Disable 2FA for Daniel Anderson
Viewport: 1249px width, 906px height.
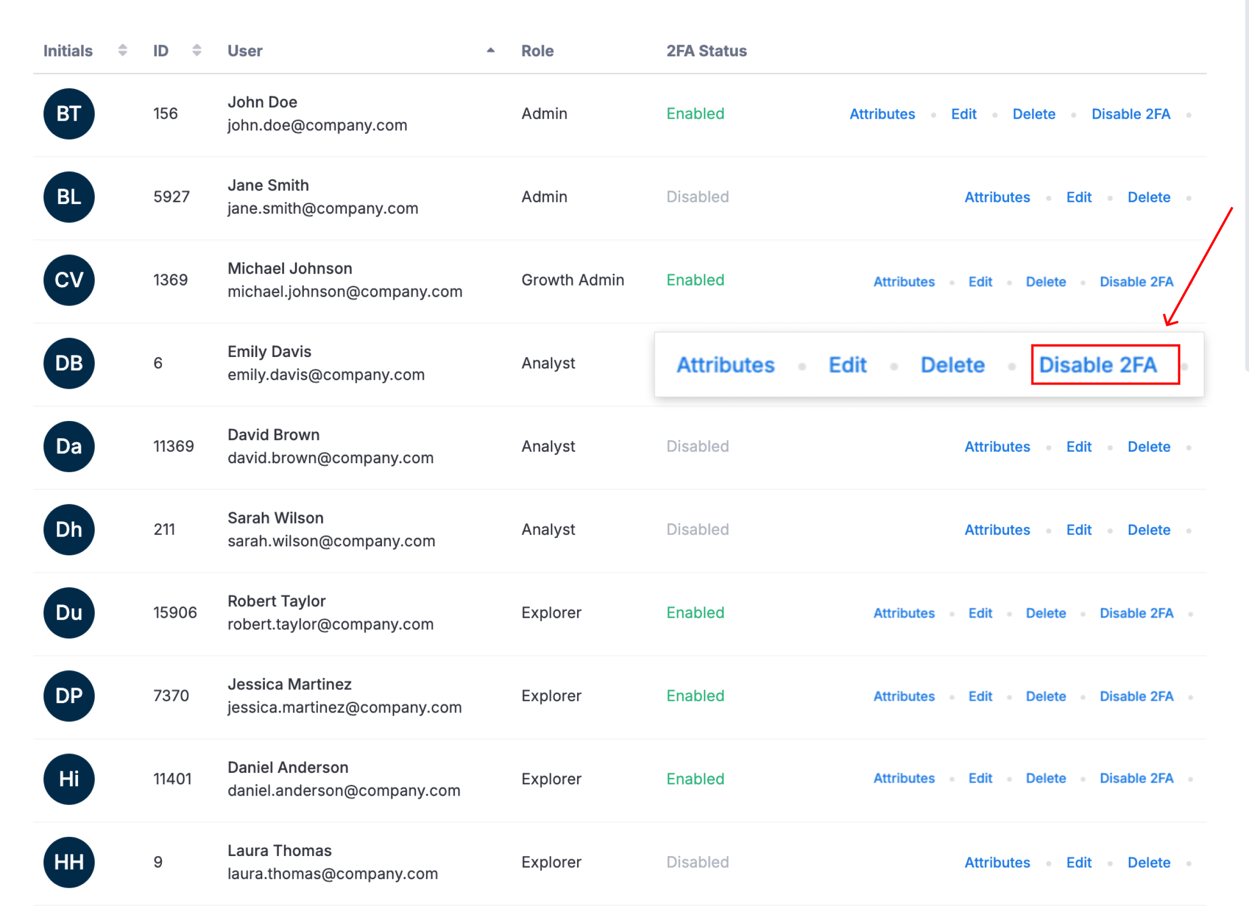(1137, 779)
